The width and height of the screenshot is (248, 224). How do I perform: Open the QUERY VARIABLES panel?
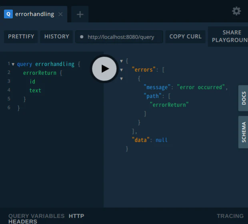click(36, 216)
